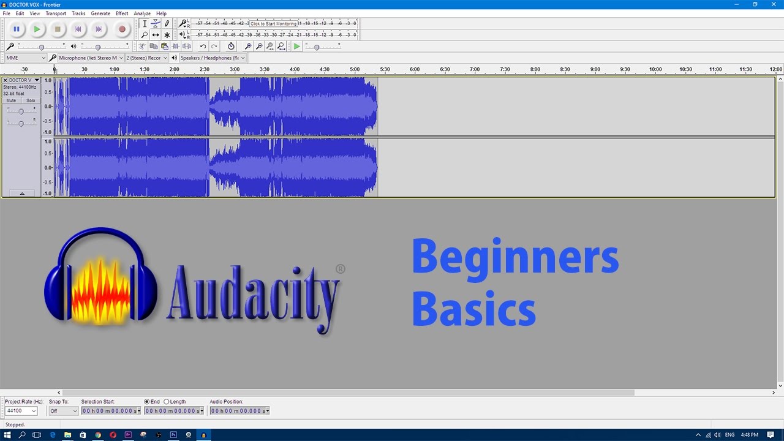Image resolution: width=784 pixels, height=441 pixels.
Task: Select the Time Shift tool
Action: coord(156,35)
